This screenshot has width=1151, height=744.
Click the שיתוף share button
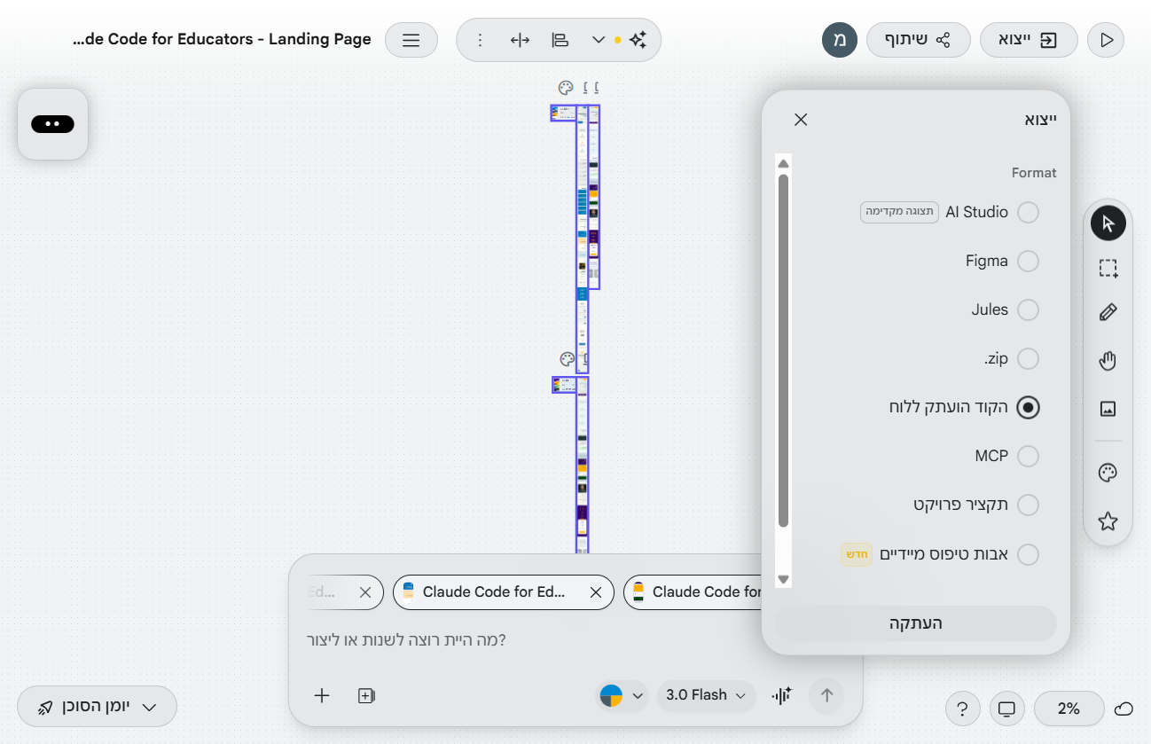(x=918, y=40)
